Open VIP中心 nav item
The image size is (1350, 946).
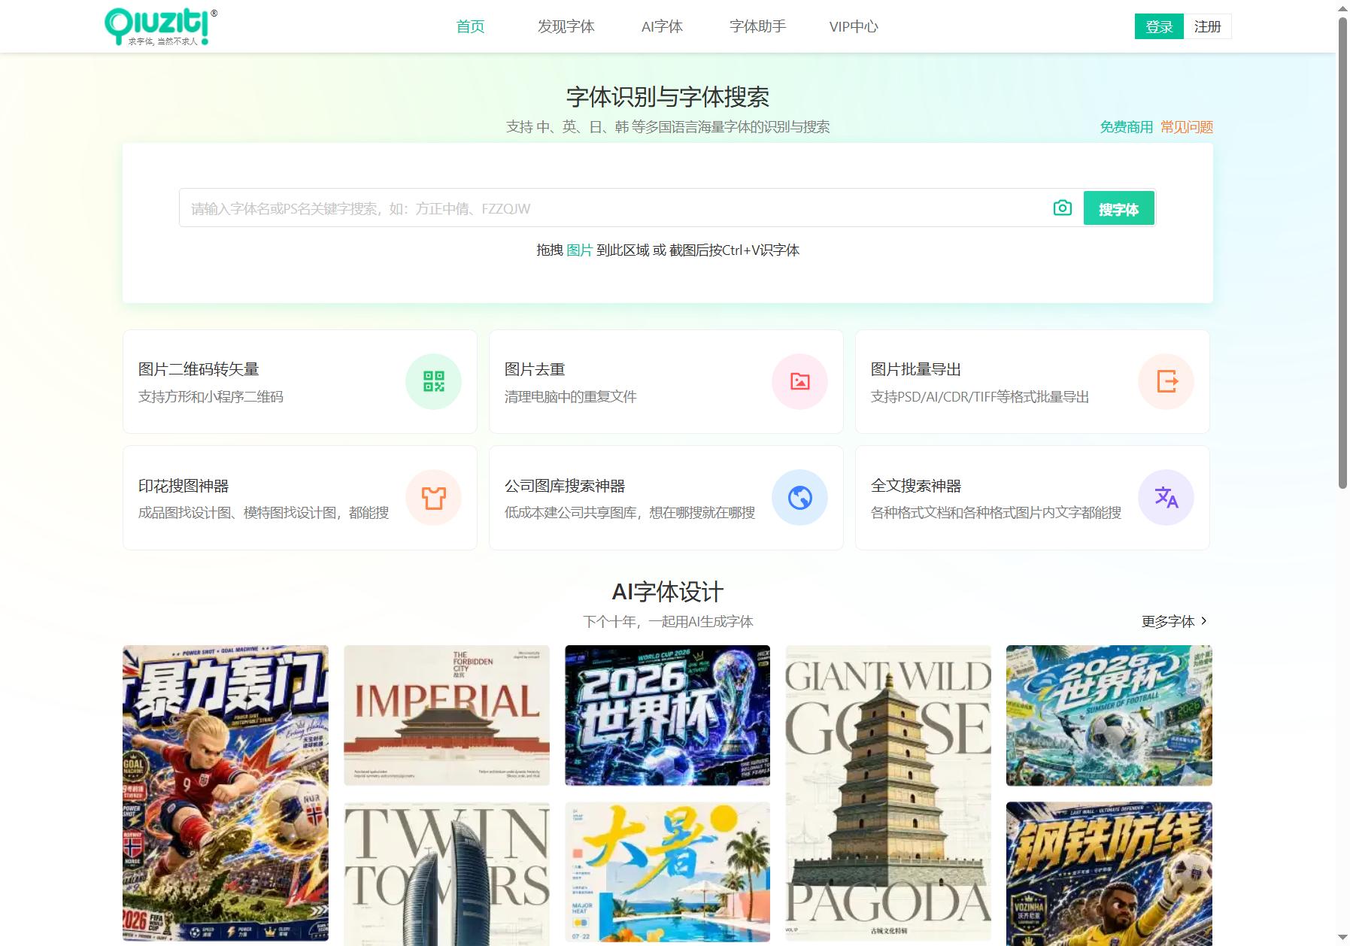tap(854, 26)
